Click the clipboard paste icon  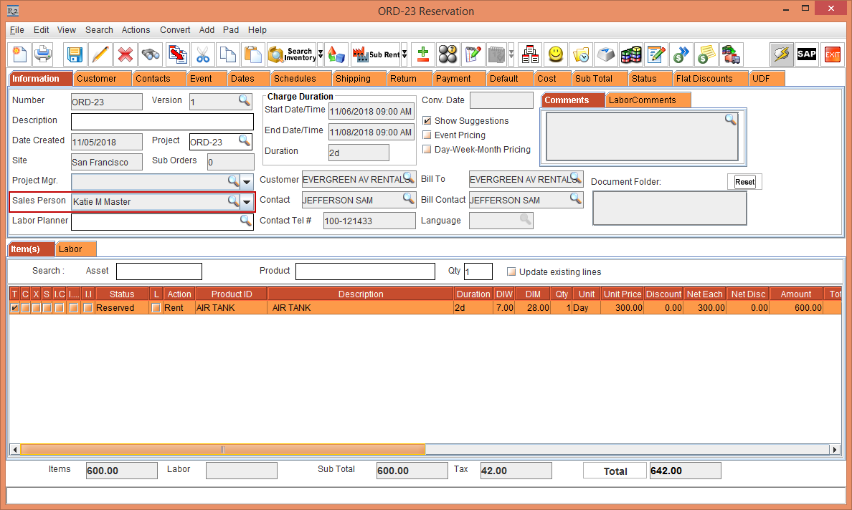[x=252, y=54]
